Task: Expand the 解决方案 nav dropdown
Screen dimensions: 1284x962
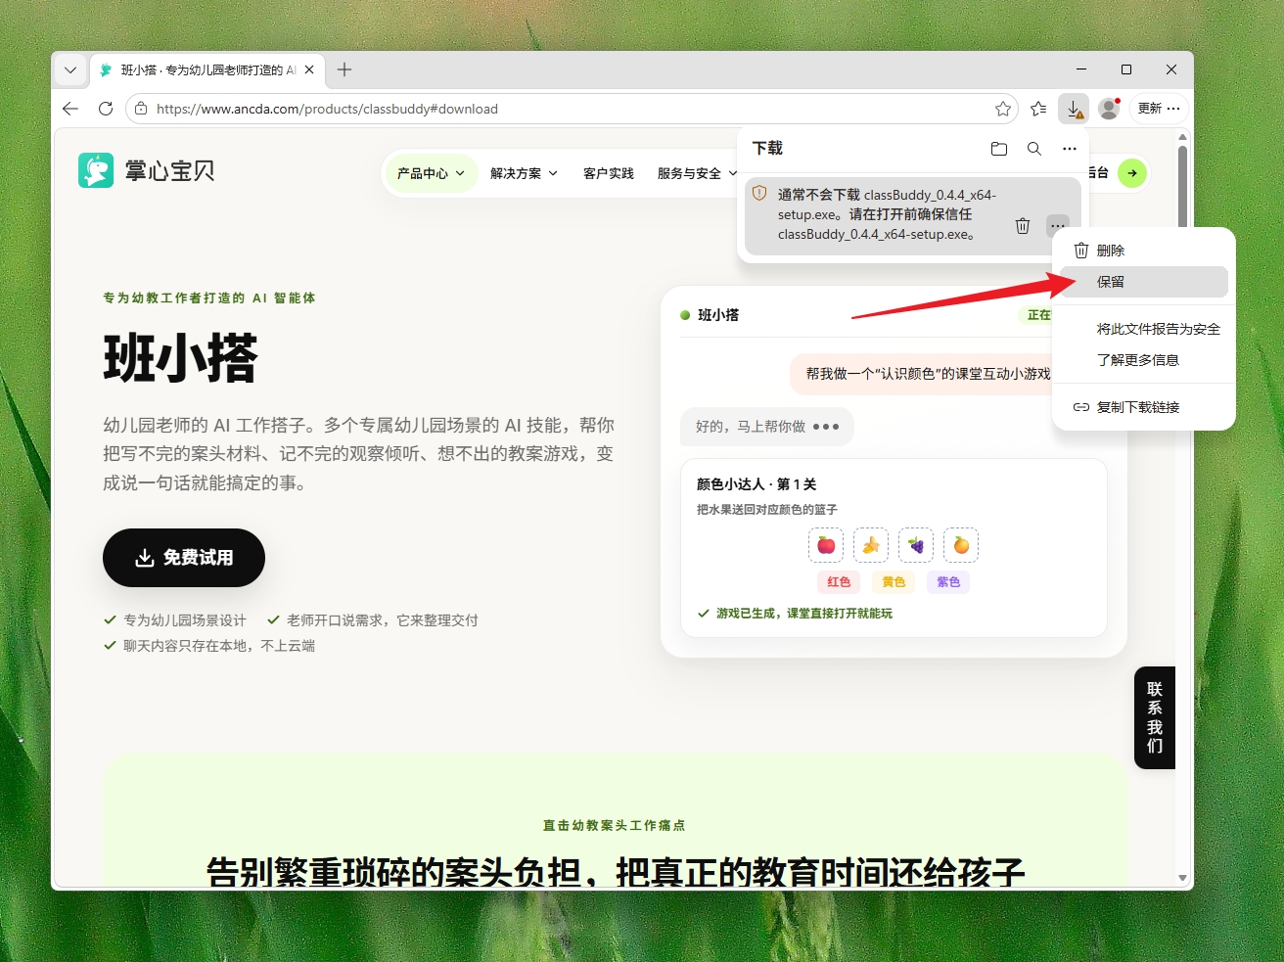Action: pos(524,173)
